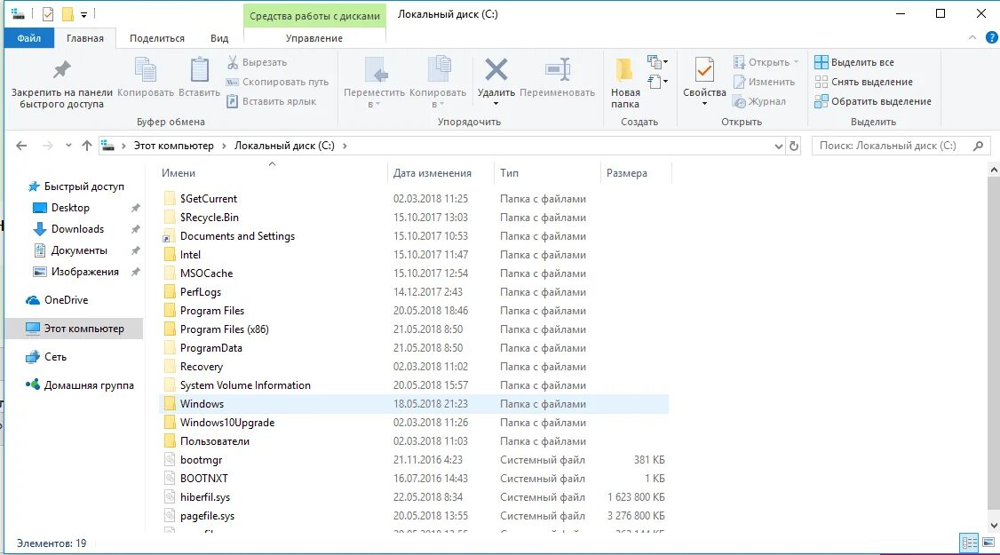The image size is (1000, 555).
Task: Select Desktop in navigation pane
Action: 70,208
